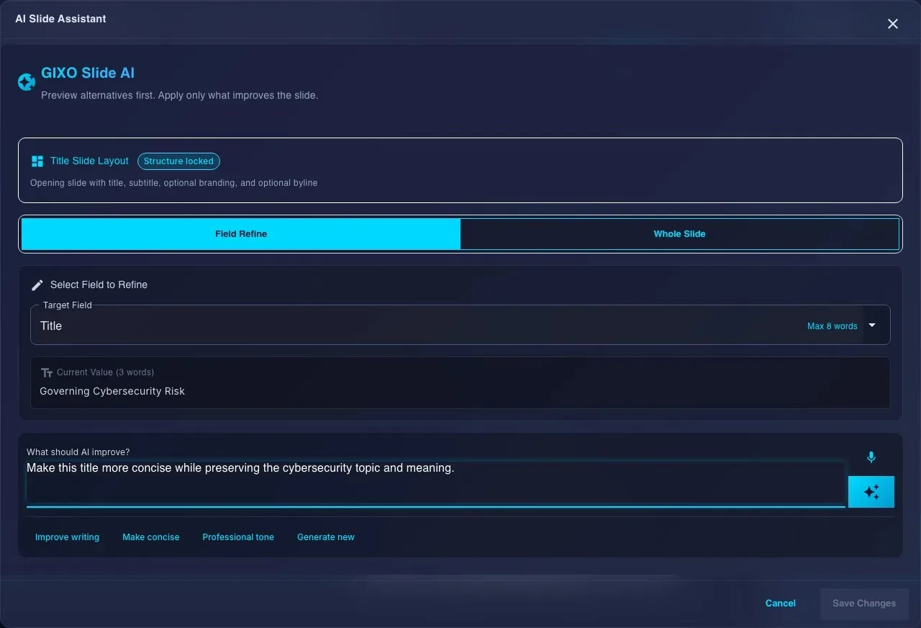Click the Select Field to Refine heading
This screenshot has height=628, width=921.
[99, 285]
